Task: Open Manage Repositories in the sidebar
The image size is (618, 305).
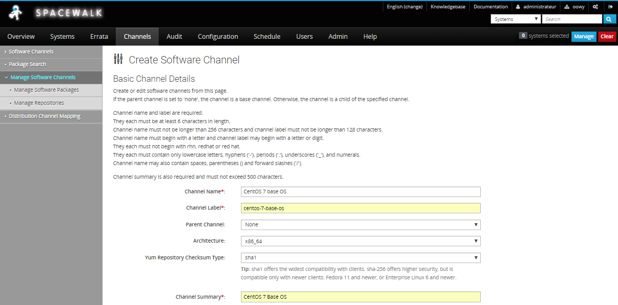Action: pyautogui.click(x=39, y=103)
